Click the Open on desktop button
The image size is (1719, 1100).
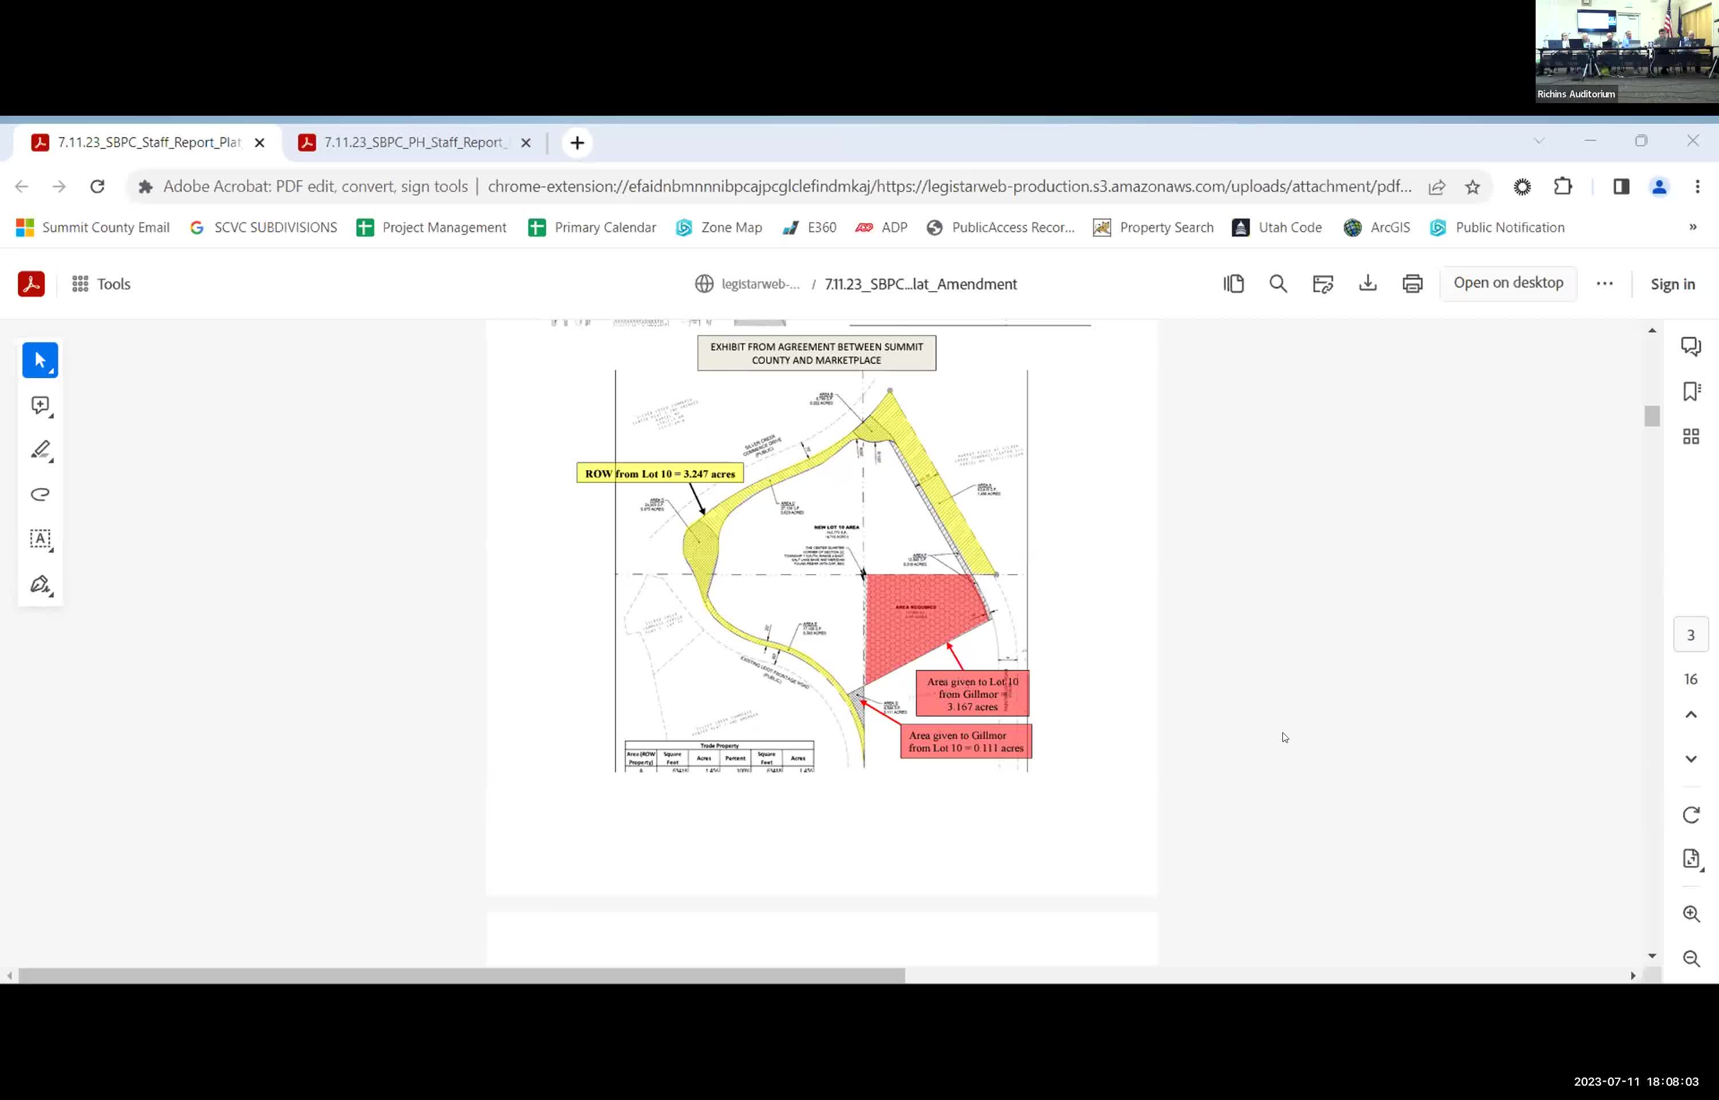(x=1508, y=283)
